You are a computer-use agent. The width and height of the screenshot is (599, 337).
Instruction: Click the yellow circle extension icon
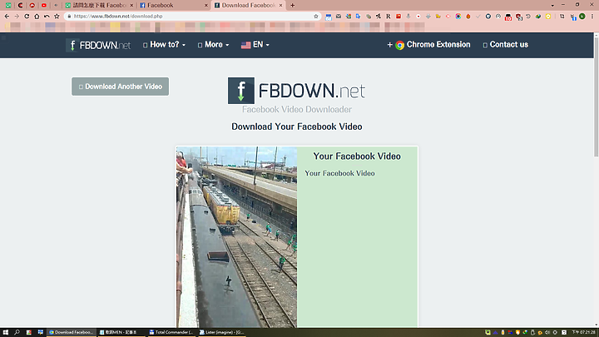(548, 17)
